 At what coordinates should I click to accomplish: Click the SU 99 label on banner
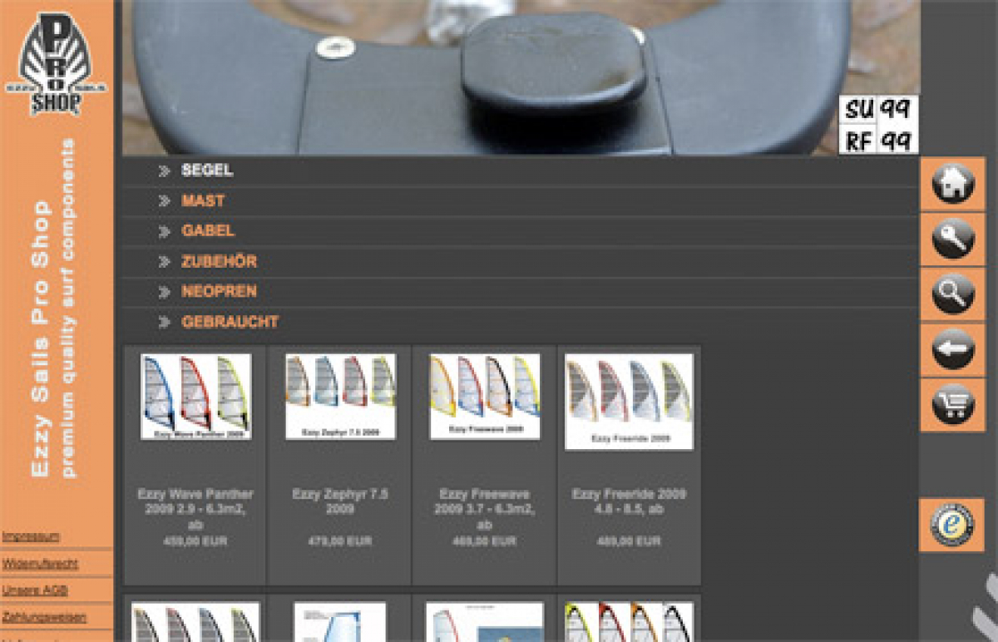point(878,109)
